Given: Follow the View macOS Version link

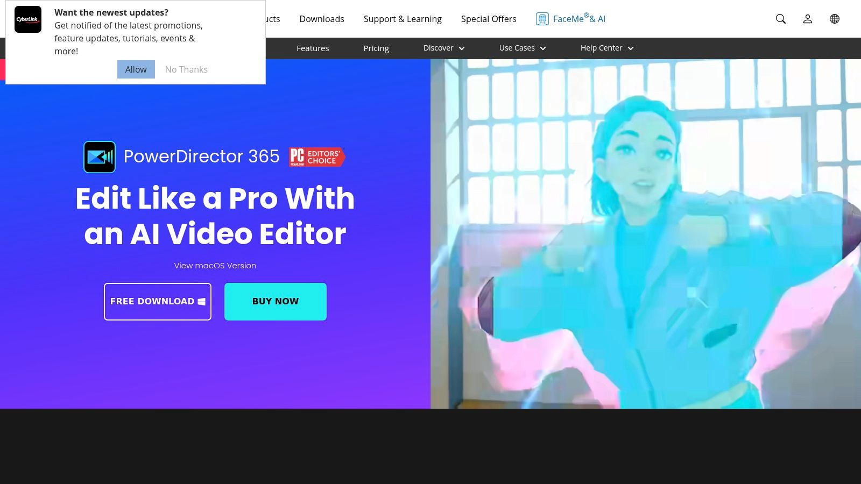Looking at the screenshot, I should pos(215,266).
